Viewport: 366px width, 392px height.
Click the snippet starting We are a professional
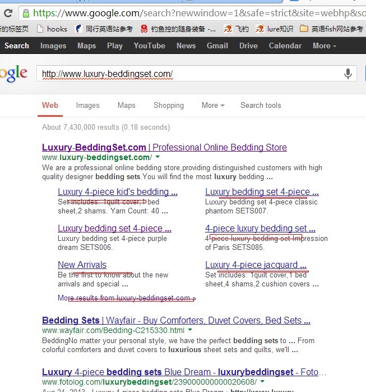[x=182, y=172]
